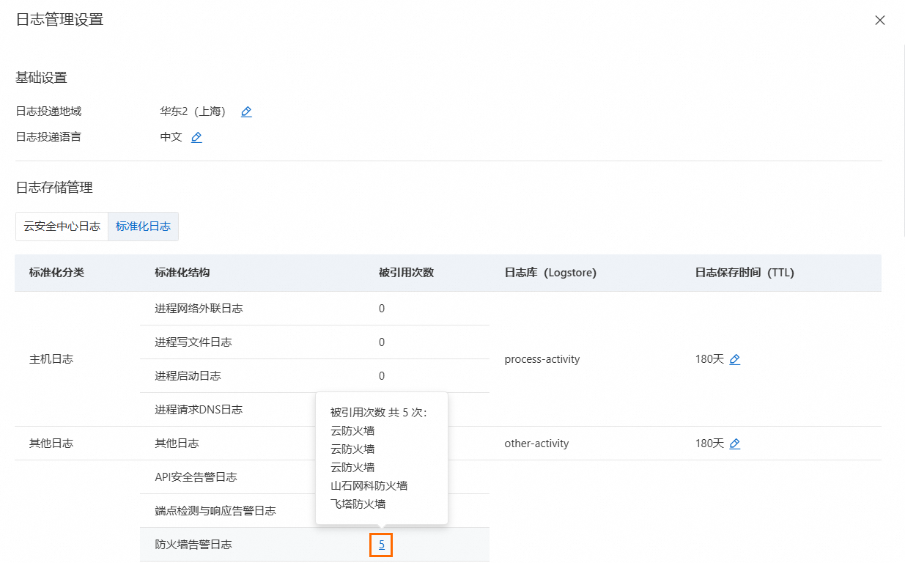Edit the log delivery region 华东2（上海）
This screenshot has height=563, width=905.
(246, 112)
